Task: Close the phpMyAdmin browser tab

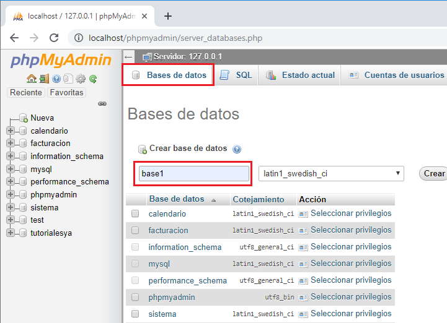Action: (144, 16)
